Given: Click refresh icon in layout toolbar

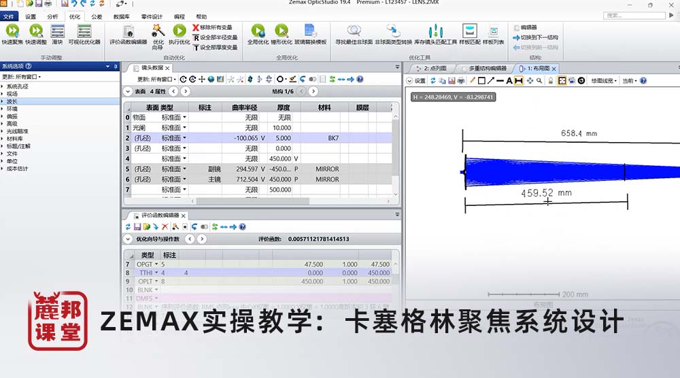Looking at the screenshot, I should click(x=432, y=81).
